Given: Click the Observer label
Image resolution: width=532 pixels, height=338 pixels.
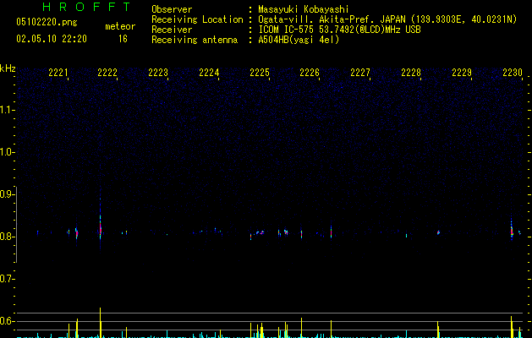Looking at the screenshot, I should [x=172, y=9].
